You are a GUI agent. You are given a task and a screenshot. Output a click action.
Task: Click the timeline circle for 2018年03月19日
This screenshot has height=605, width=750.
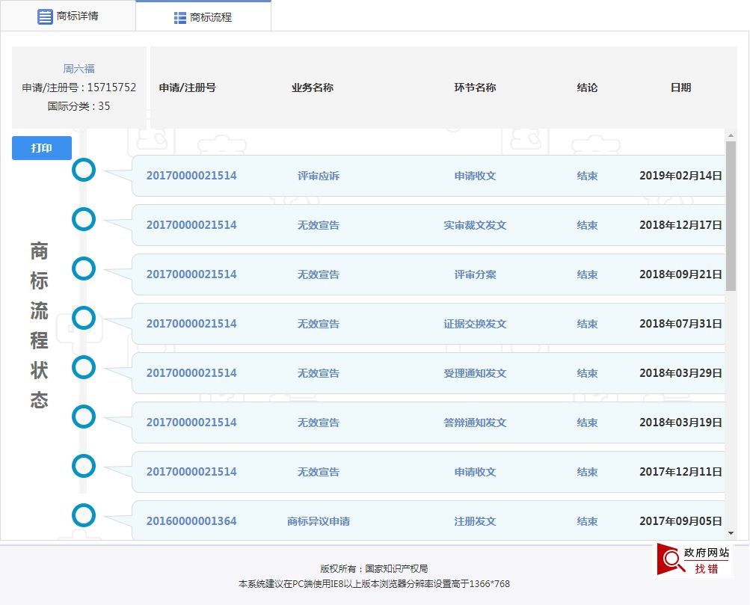84,417
